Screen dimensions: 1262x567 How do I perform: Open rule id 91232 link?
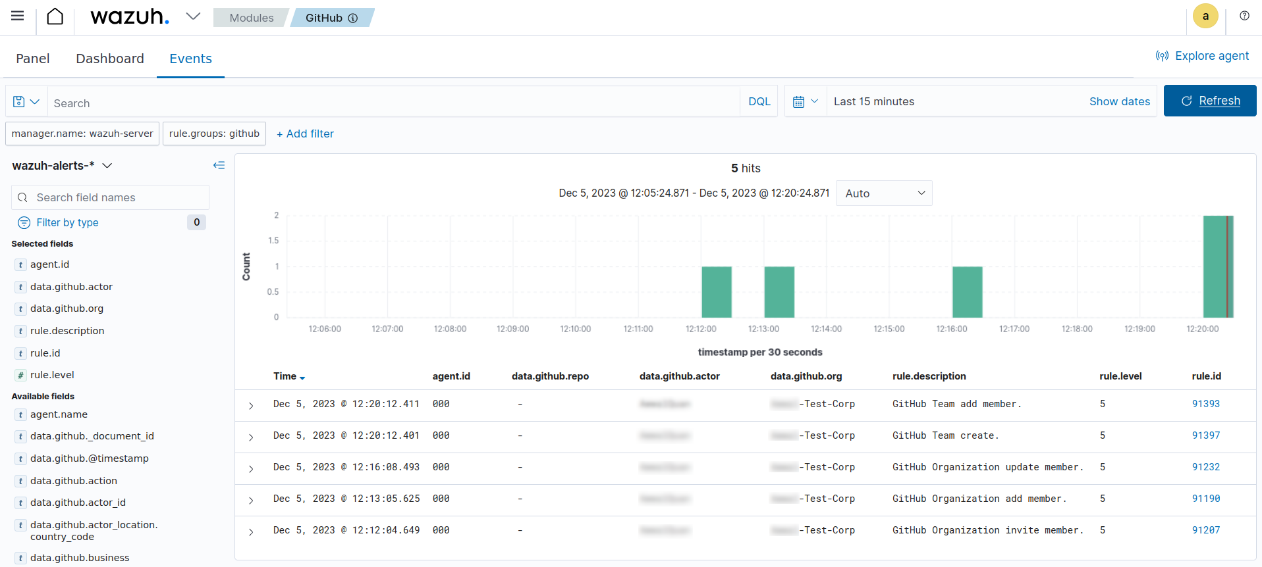coord(1205,467)
